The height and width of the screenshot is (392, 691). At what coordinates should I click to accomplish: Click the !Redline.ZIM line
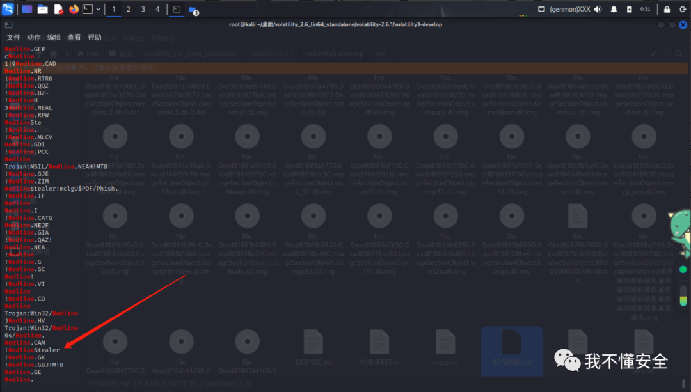27,182
